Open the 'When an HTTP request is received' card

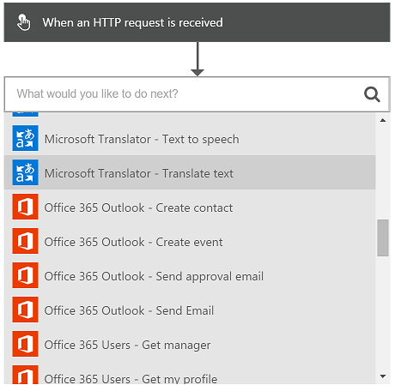(197, 22)
